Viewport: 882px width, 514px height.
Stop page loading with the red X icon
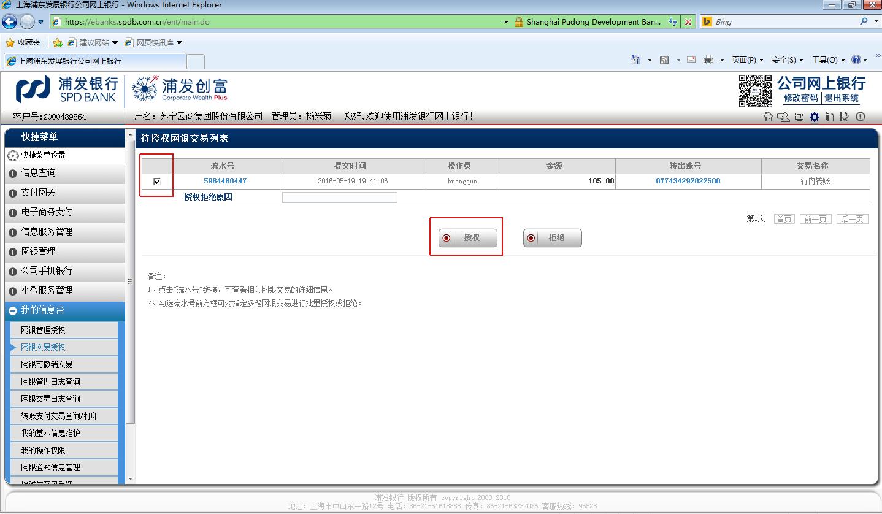[x=688, y=22]
